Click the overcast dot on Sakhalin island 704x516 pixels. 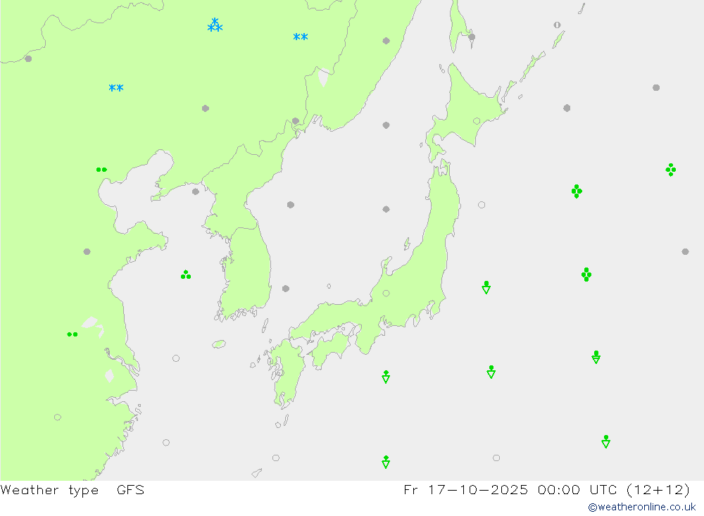tap(472, 37)
